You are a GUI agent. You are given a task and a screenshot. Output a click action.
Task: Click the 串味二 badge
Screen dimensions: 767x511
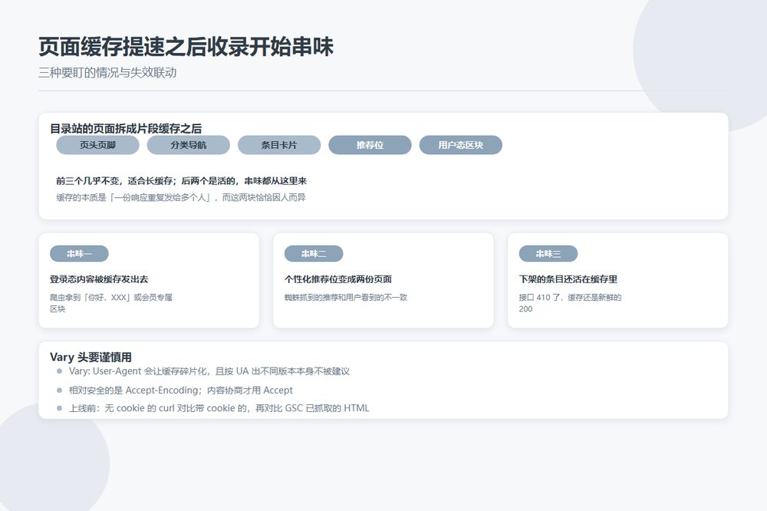314,253
